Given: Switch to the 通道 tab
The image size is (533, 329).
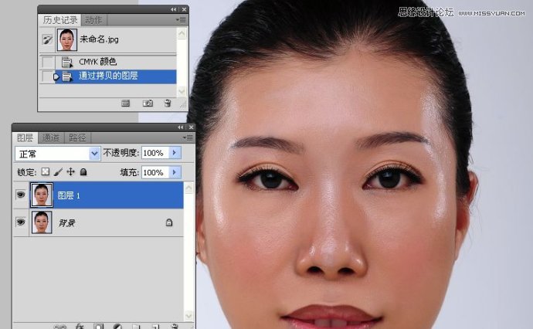Looking at the screenshot, I should pyautogui.click(x=51, y=137).
